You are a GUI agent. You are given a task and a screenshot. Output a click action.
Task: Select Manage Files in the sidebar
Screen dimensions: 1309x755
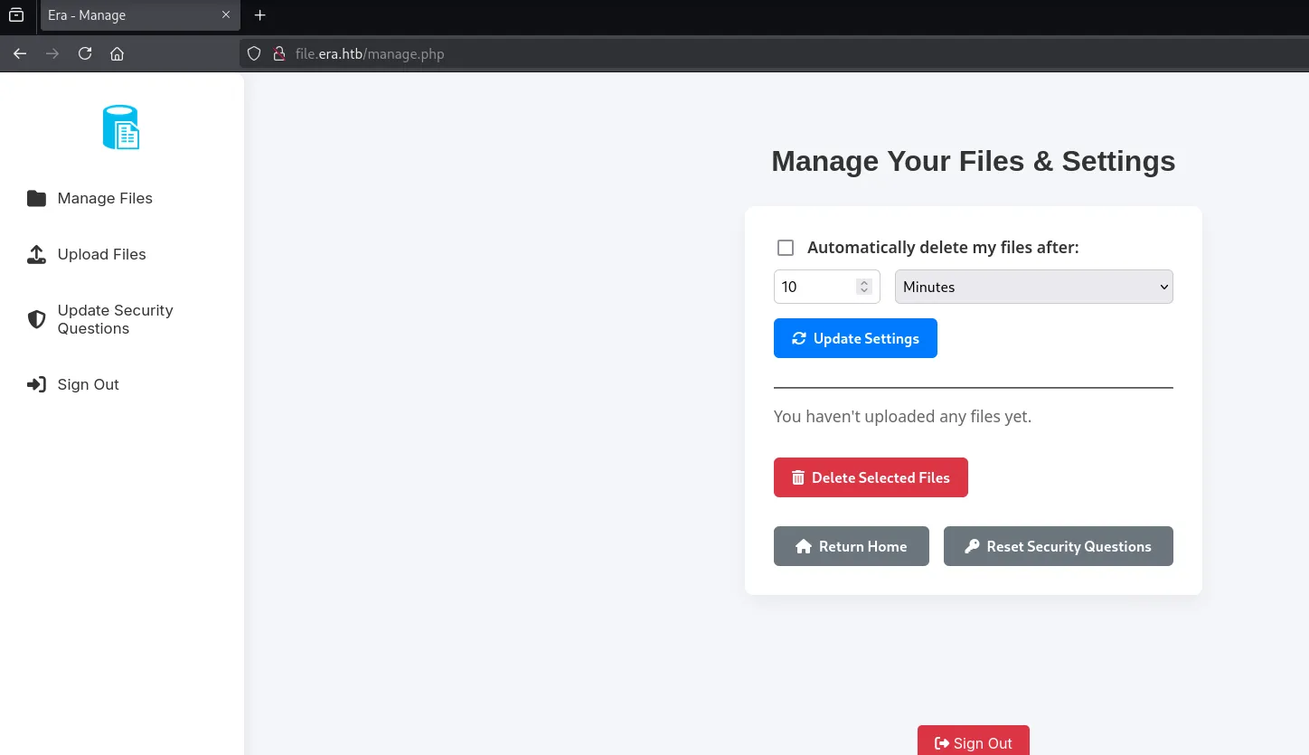click(105, 199)
